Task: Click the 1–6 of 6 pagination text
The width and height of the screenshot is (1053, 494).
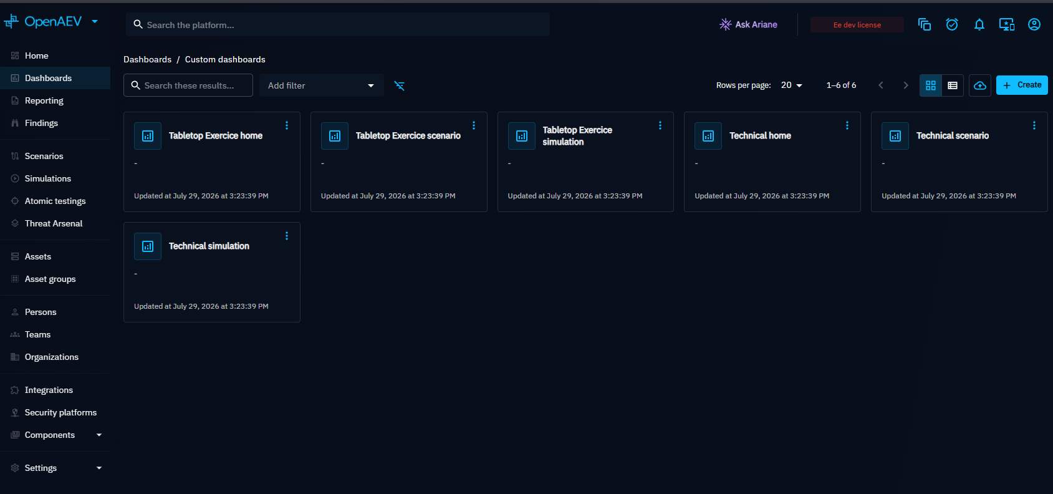Action: click(x=841, y=85)
